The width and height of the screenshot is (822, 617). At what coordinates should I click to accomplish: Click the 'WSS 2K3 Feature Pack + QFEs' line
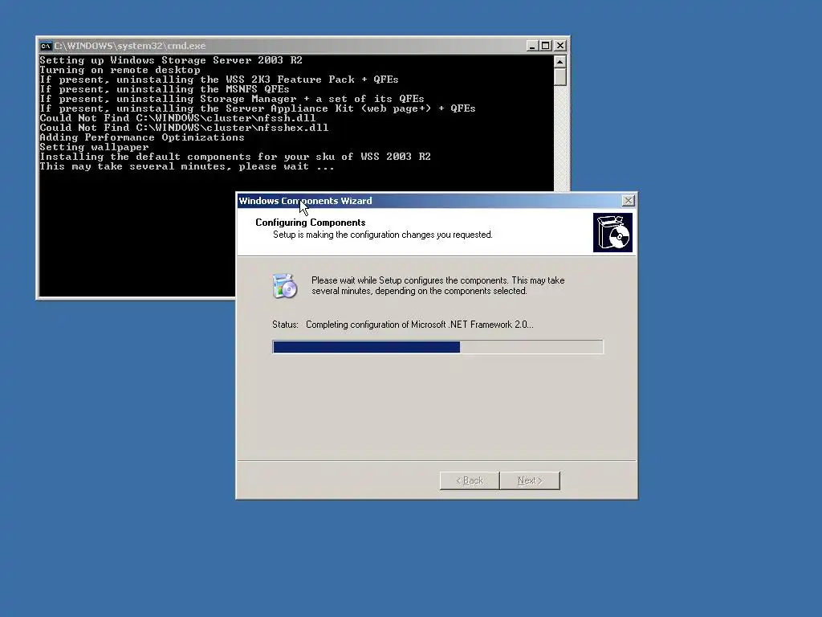[x=219, y=80]
